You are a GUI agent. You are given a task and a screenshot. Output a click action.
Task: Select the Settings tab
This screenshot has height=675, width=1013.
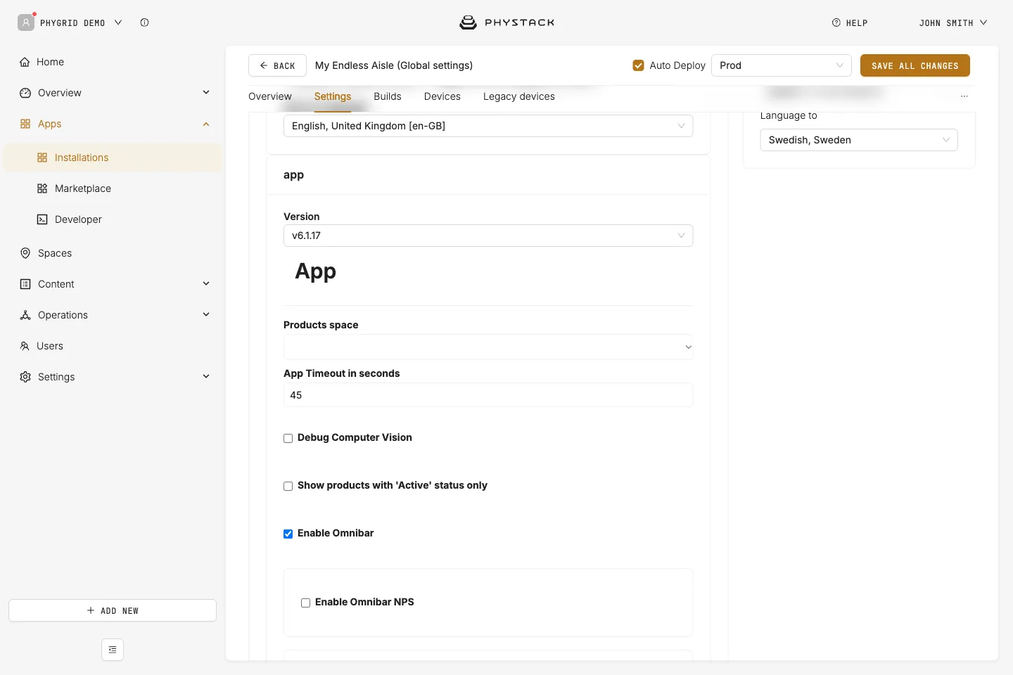[333, 96]
